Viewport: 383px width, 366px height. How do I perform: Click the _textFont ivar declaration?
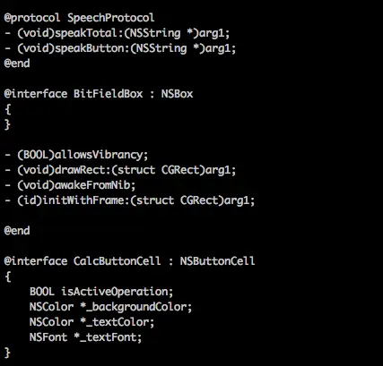(85, 337)
